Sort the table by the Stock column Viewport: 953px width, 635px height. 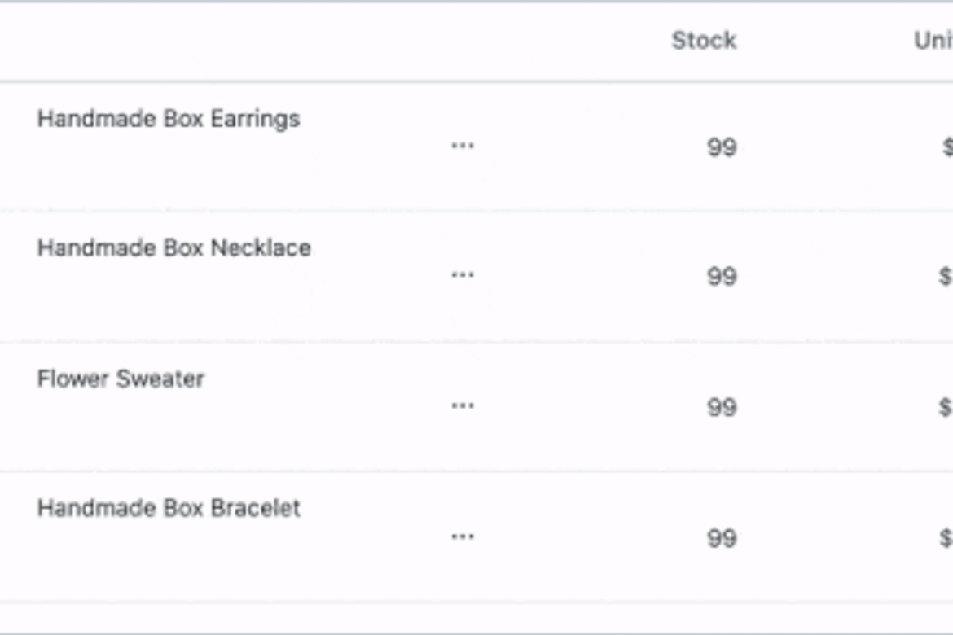coord(704,40)
